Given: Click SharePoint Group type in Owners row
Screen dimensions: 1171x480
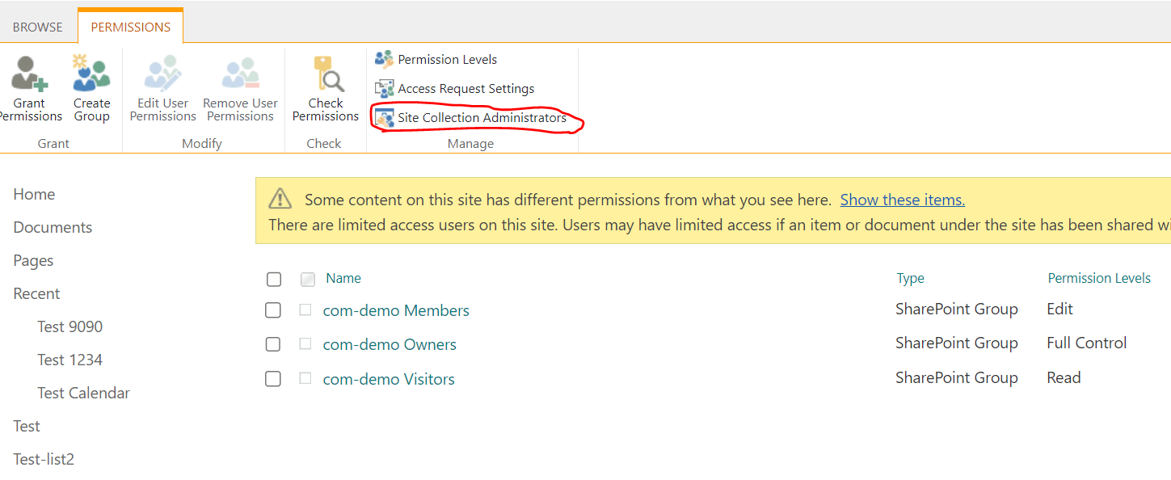Looking at the screenshot, I should click(x=957, y=343).
